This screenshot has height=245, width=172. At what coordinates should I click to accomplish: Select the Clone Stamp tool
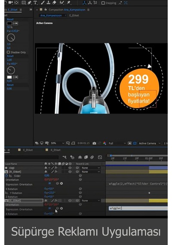49,3
